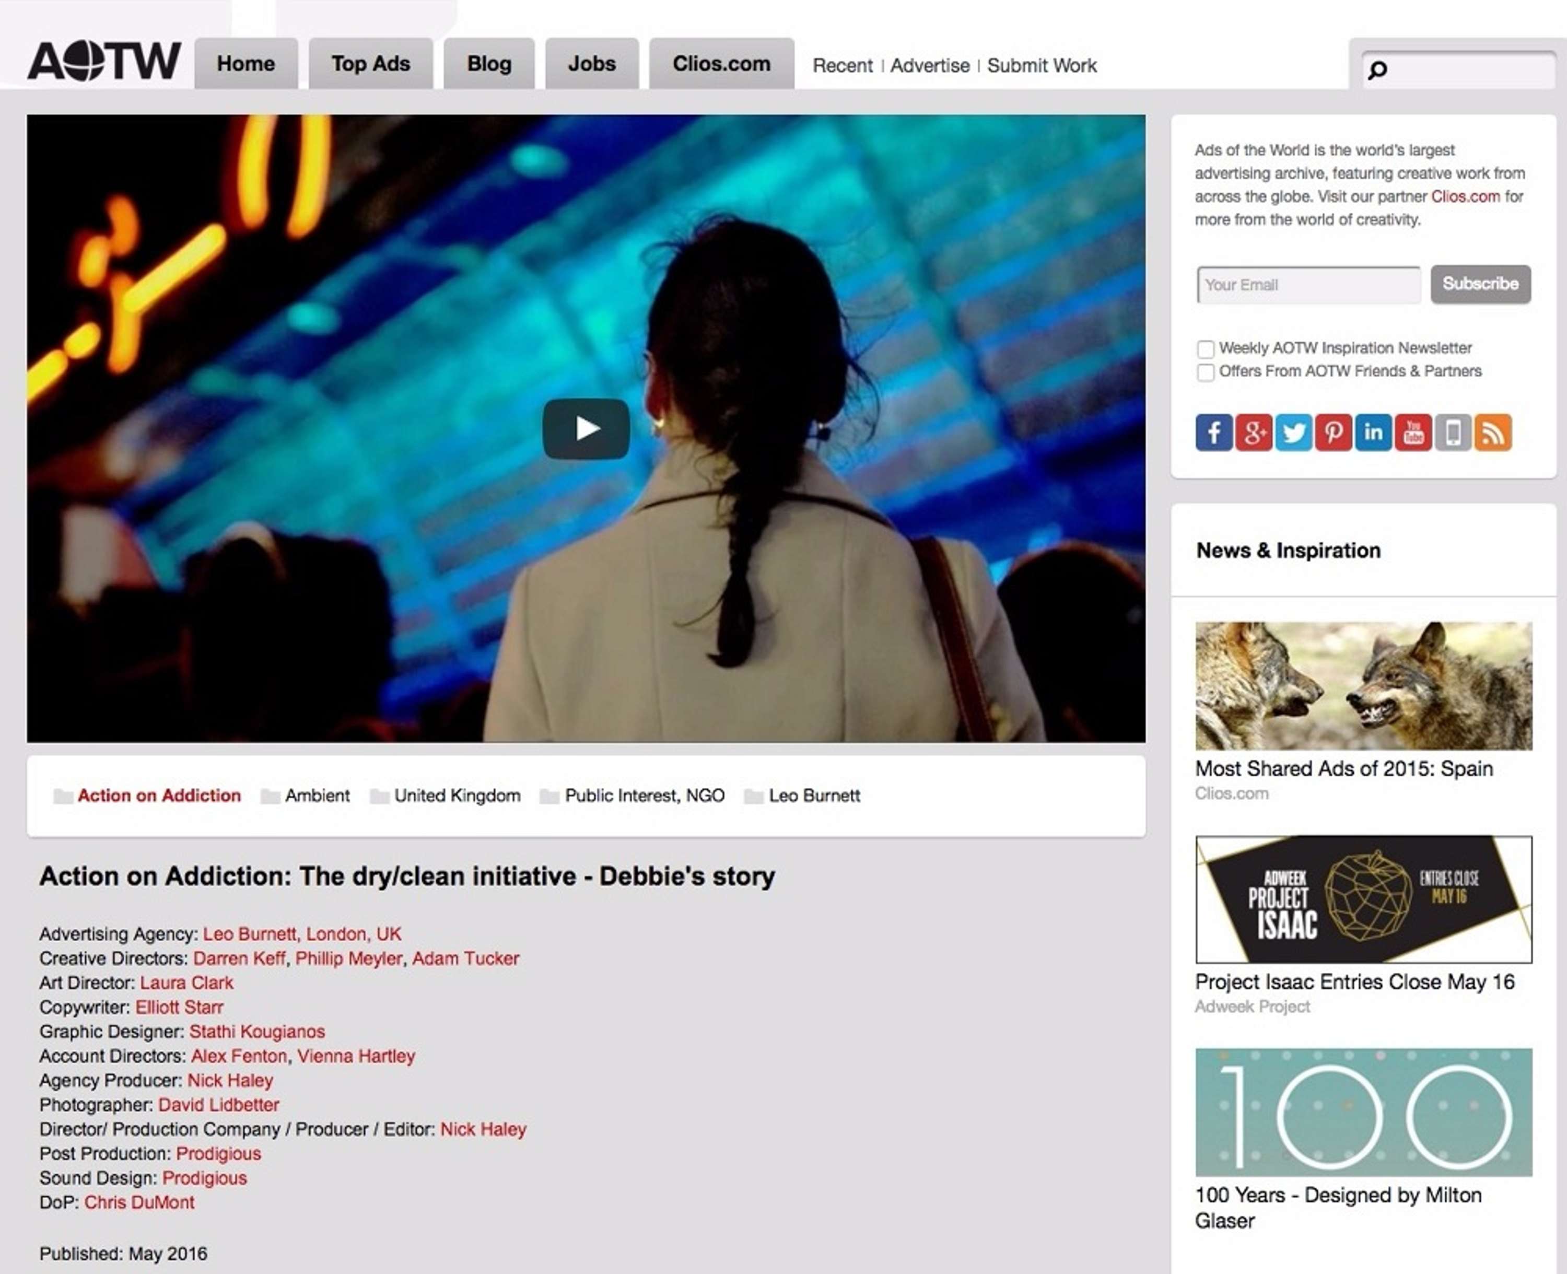The image size is (1567, 1274).
Task: Open the Blog tab
Action: 489,64
